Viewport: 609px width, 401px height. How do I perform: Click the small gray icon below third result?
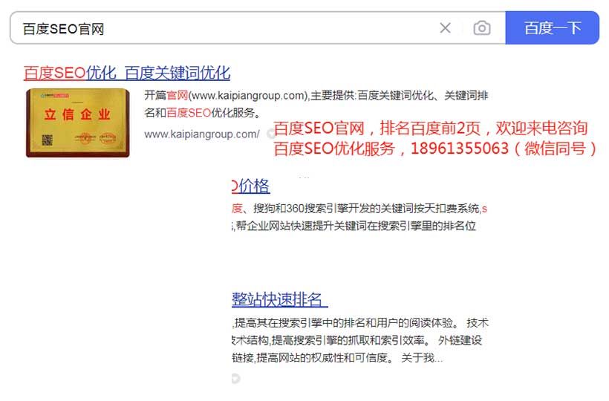click(x=235, y=379)
